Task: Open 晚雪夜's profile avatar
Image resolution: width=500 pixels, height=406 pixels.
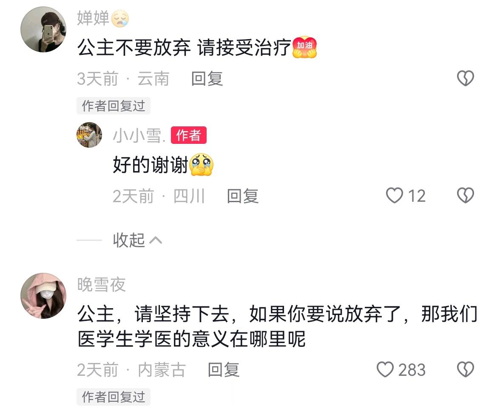Action: [43, 295]
